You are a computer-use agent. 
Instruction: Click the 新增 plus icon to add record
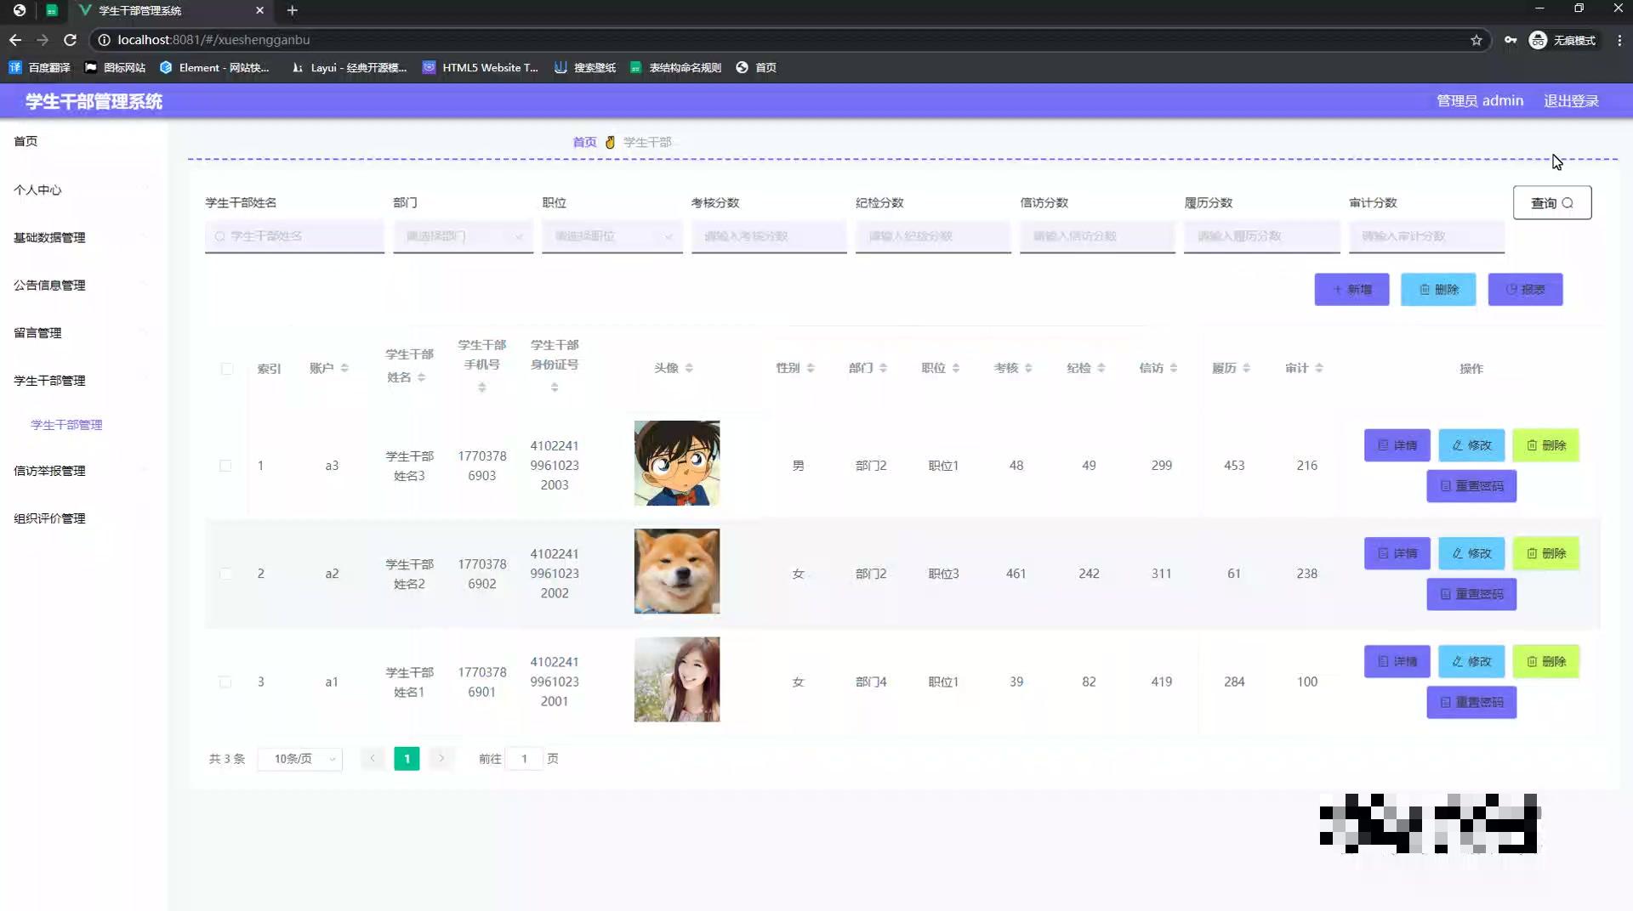point(1337,289)
